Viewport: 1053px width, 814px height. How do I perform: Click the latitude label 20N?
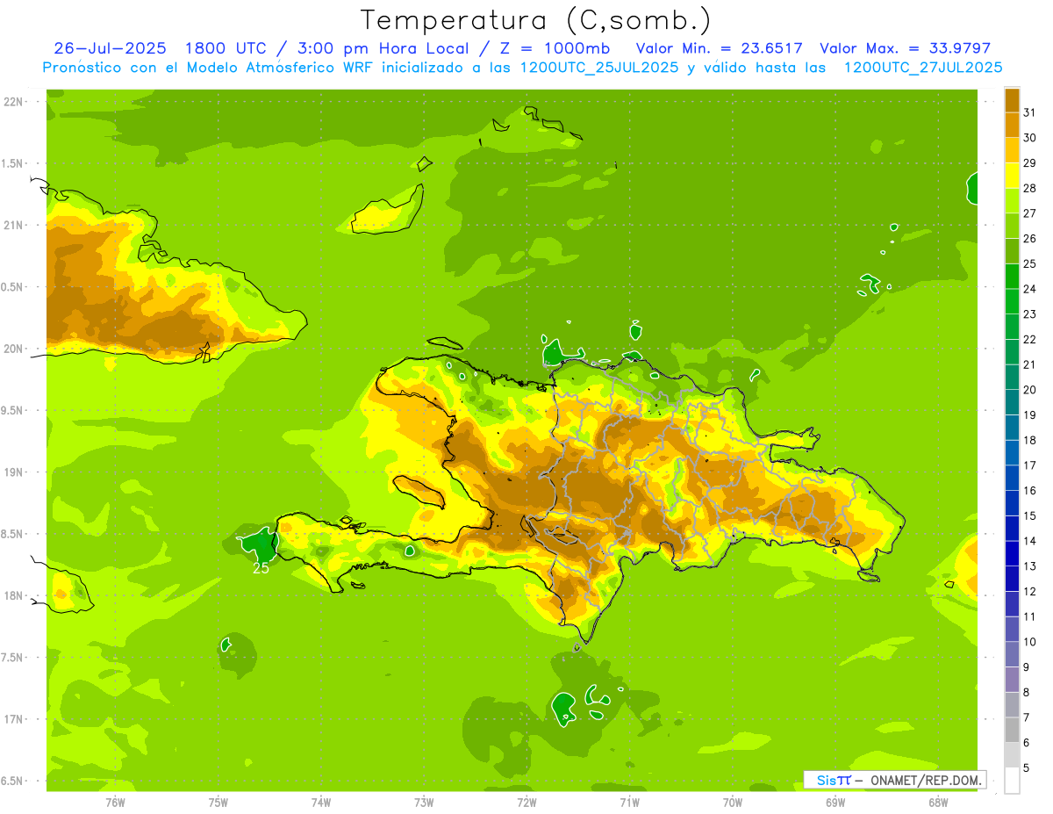tap(13, 349)
